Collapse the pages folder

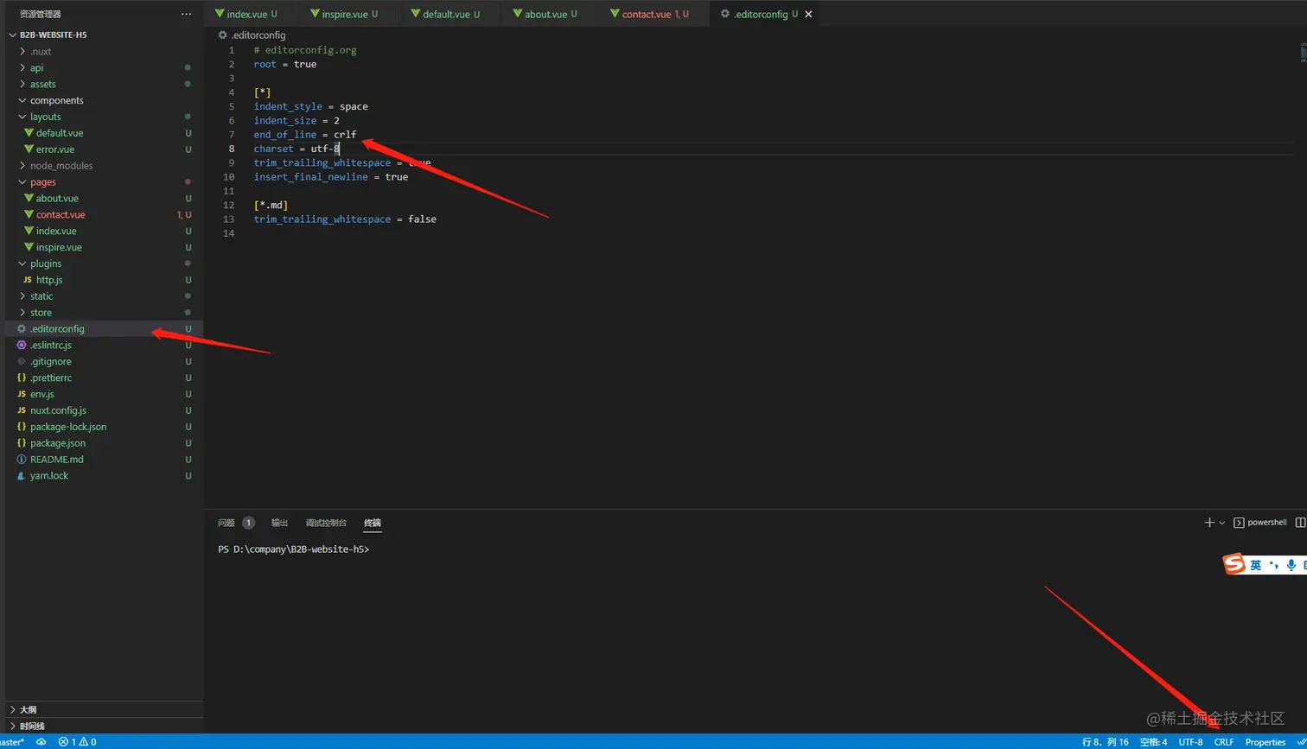42,182
